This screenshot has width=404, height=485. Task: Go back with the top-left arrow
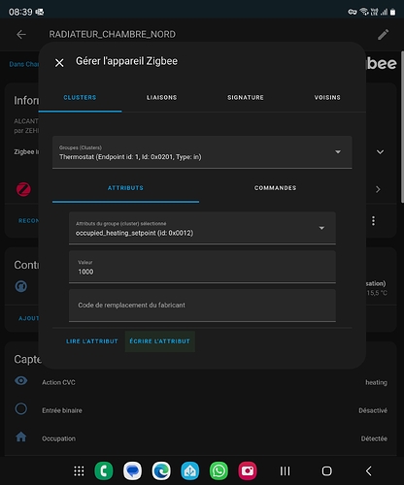(21, 34)
